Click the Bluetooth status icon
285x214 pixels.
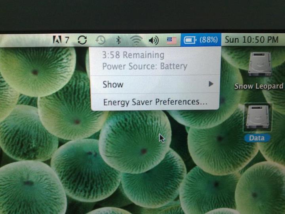[x=118, y=40]
